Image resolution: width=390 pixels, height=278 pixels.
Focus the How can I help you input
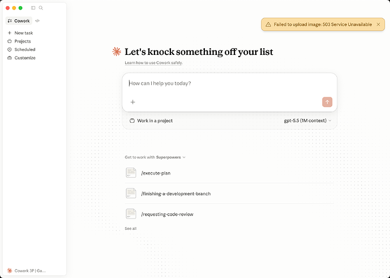click(229, 83)
